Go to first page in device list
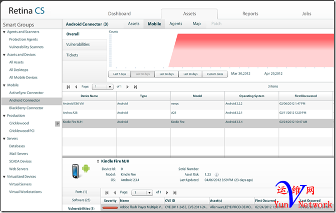The height and width of the screenshot is (213, 336). 68,86
